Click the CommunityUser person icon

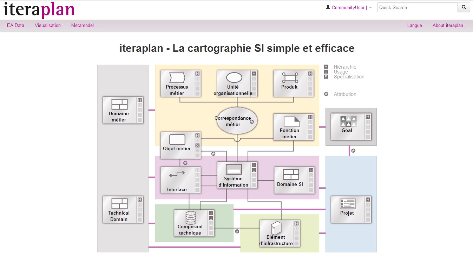coord(328,7)
